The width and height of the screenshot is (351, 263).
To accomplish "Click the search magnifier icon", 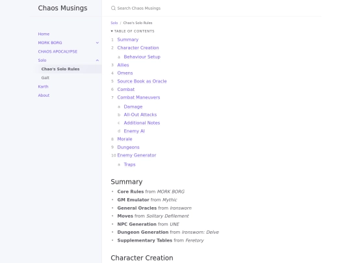I will tap(113, 8).
